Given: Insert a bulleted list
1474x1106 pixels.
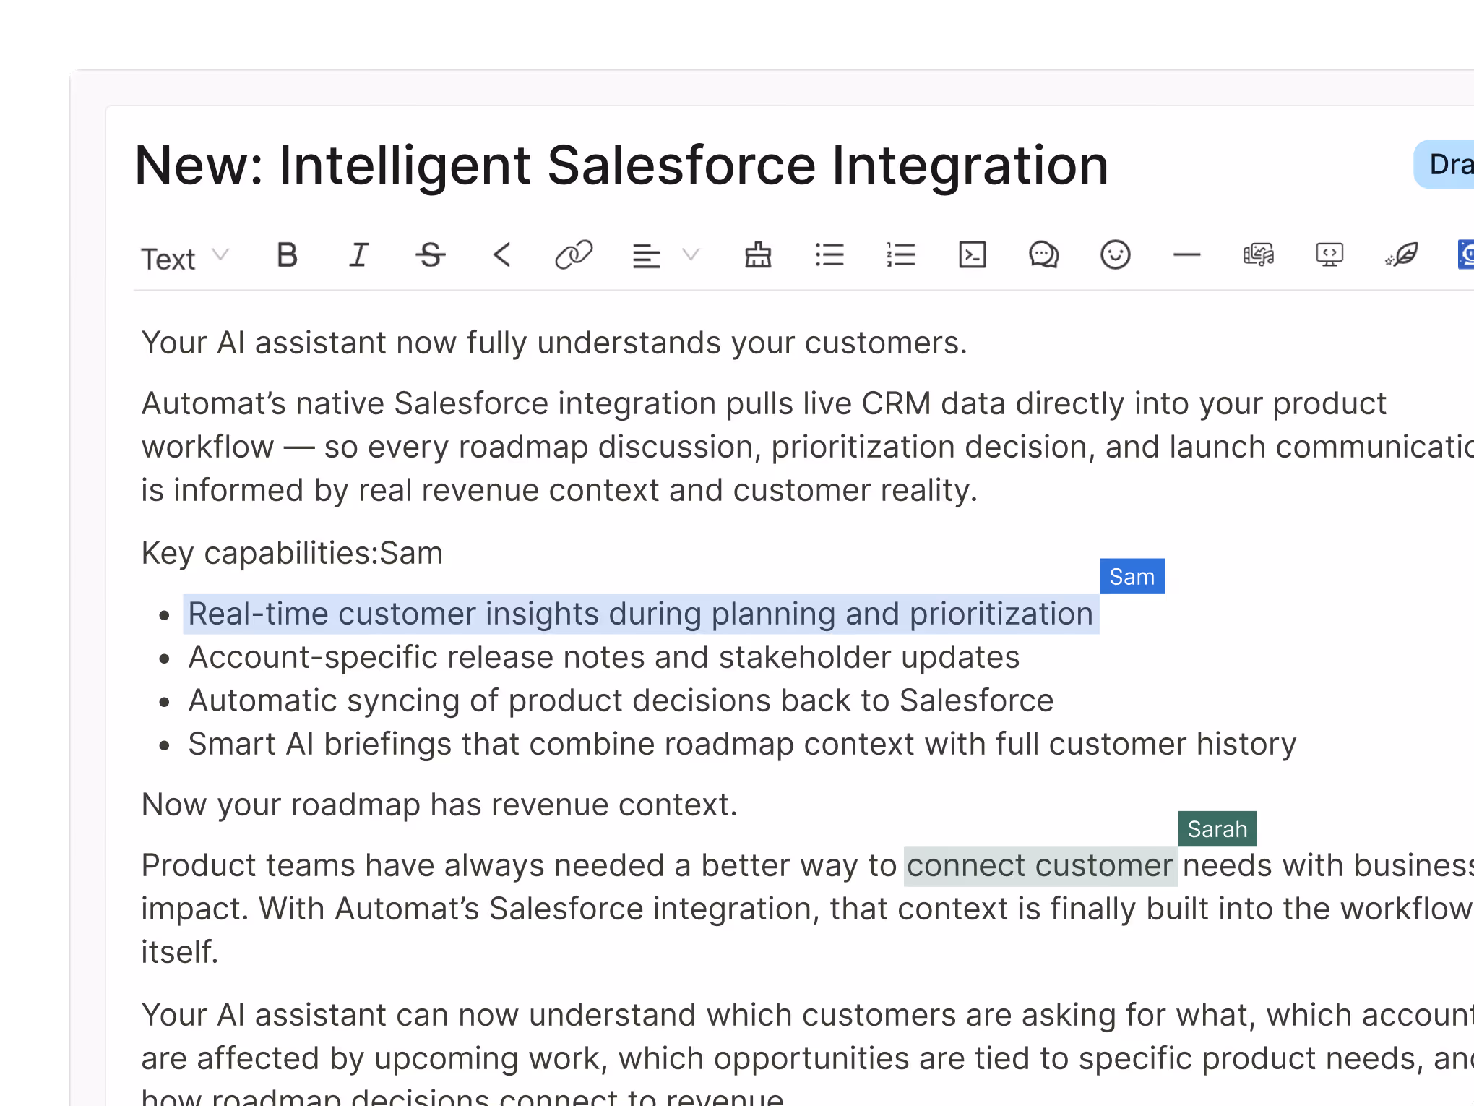Looking at the screenshot, I should tap(829, 255).
